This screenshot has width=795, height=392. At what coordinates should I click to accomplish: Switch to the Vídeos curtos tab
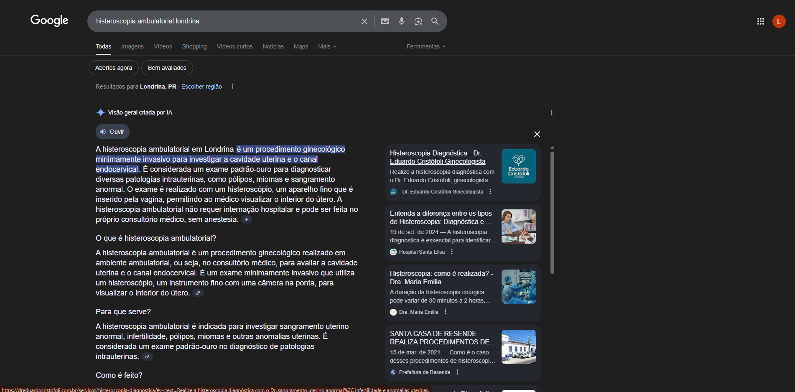234,46
